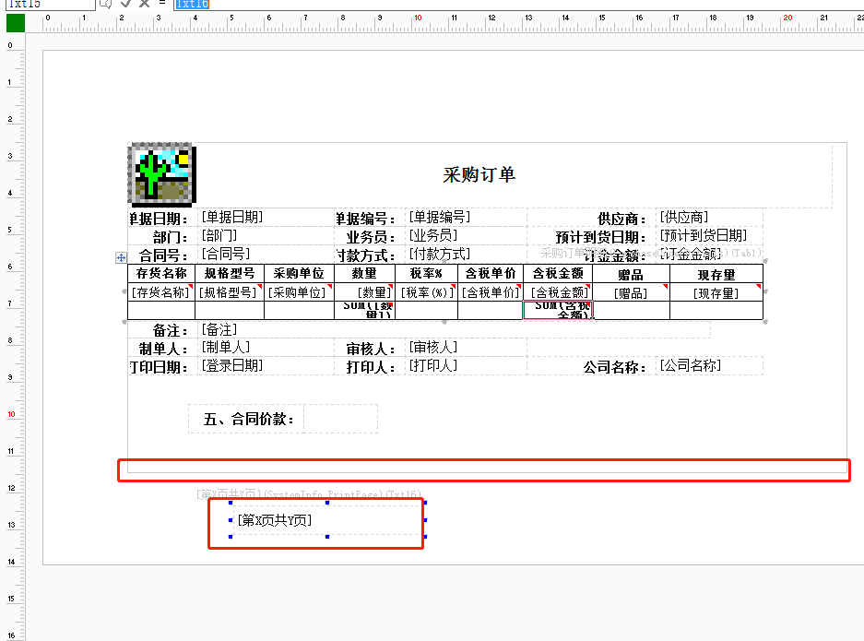Screen dimensions: 864x641
Task: Click the vertical ruler at mark 10
Action: point(12,414)
